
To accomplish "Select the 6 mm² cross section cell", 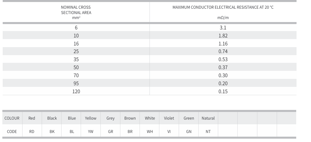I will coord(76,28).
